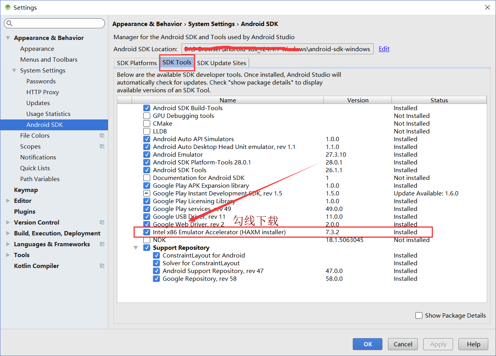Check the CMake checkbox
This screenshot has width=496, height=356.
click(x=147, y=124)
